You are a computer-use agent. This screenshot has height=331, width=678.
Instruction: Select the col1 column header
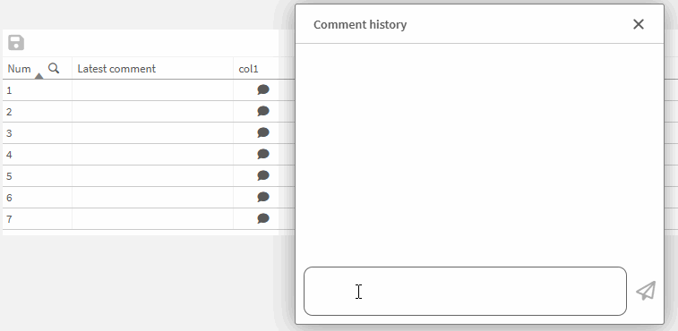(x=249, y=69)
